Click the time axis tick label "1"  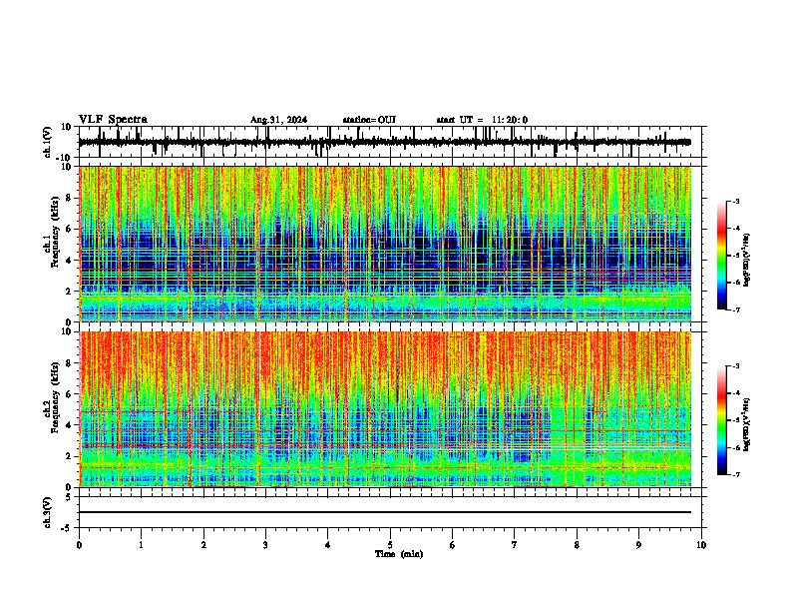(x=141, y=545)
